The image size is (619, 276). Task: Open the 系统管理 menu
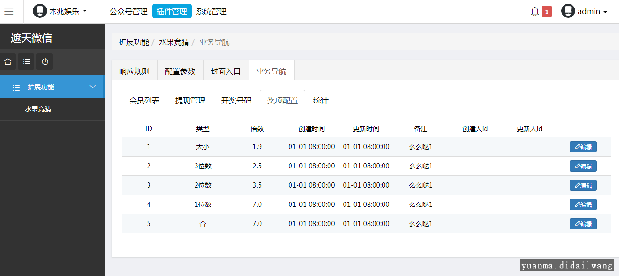pyautogui.click(x=212, y=11)
